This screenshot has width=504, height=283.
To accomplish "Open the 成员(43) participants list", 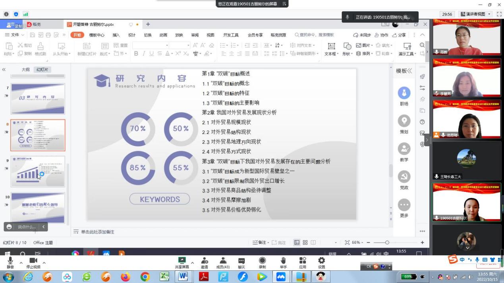I will point(223,260).
